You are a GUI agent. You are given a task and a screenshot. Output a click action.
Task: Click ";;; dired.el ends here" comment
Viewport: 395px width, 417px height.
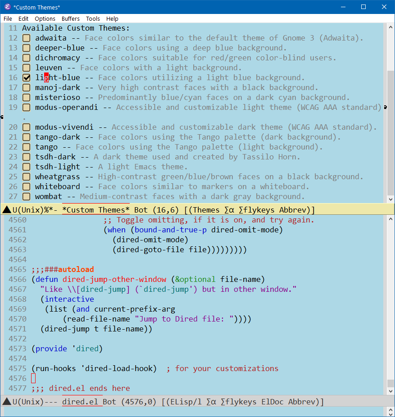(81, 388)
